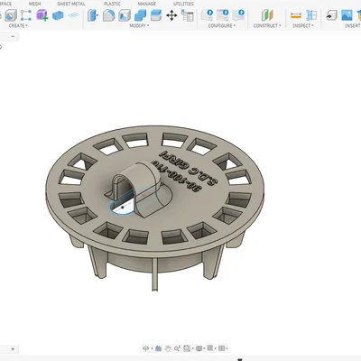Select the blue Box create icon
The height and width of the screenshot is (361, 361).
58,15
